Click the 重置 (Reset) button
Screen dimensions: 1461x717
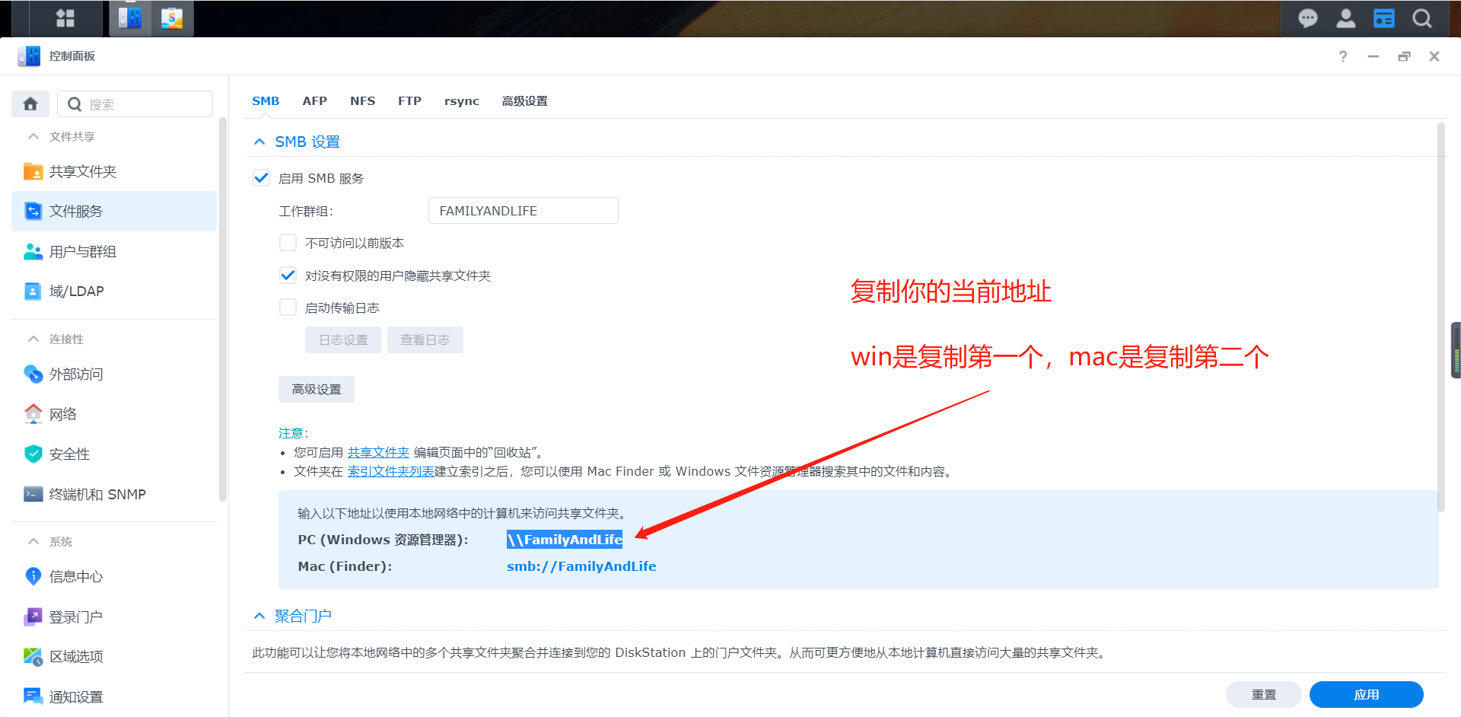point(1264,694)
